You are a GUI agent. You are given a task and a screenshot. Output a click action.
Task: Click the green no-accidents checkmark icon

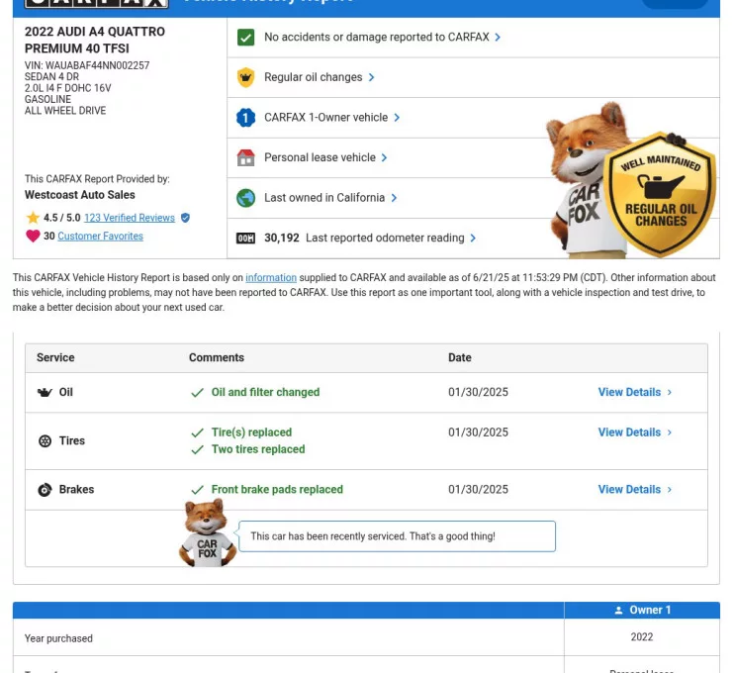point(245,38)
